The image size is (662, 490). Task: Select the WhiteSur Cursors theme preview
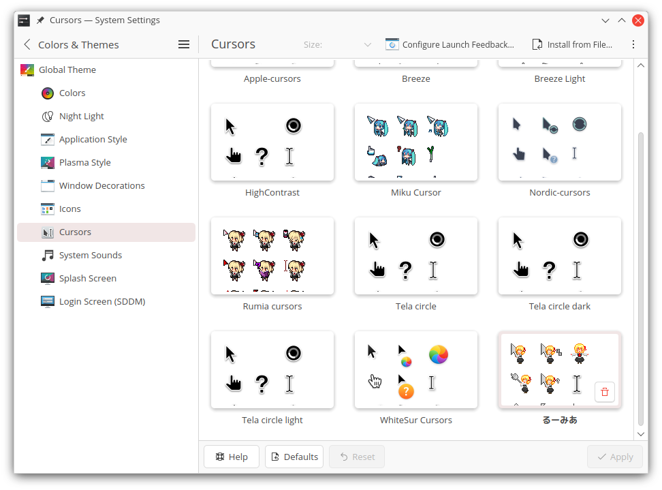416,369
